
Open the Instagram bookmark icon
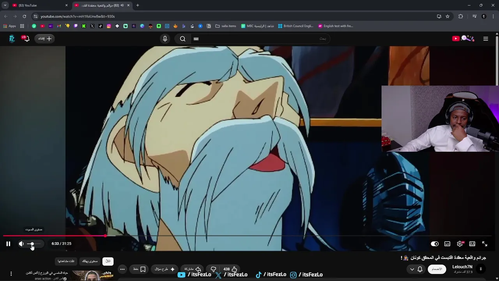(109, 26)
